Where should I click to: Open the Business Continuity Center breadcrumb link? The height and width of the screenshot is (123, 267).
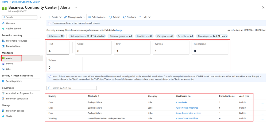(26, 2)
